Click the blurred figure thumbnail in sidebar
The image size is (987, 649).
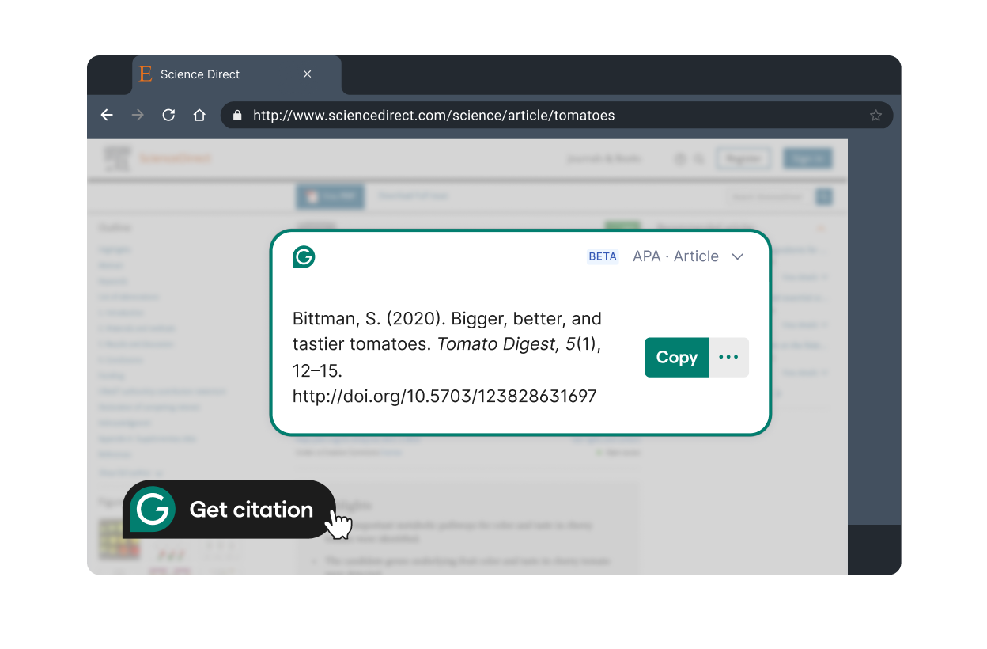click(119, 539)
